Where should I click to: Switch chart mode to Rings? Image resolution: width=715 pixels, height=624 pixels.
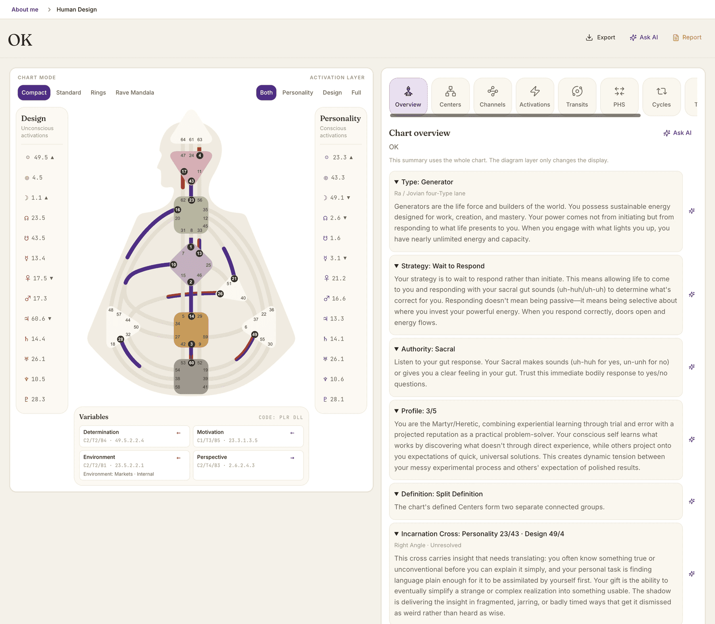point(98,93)
